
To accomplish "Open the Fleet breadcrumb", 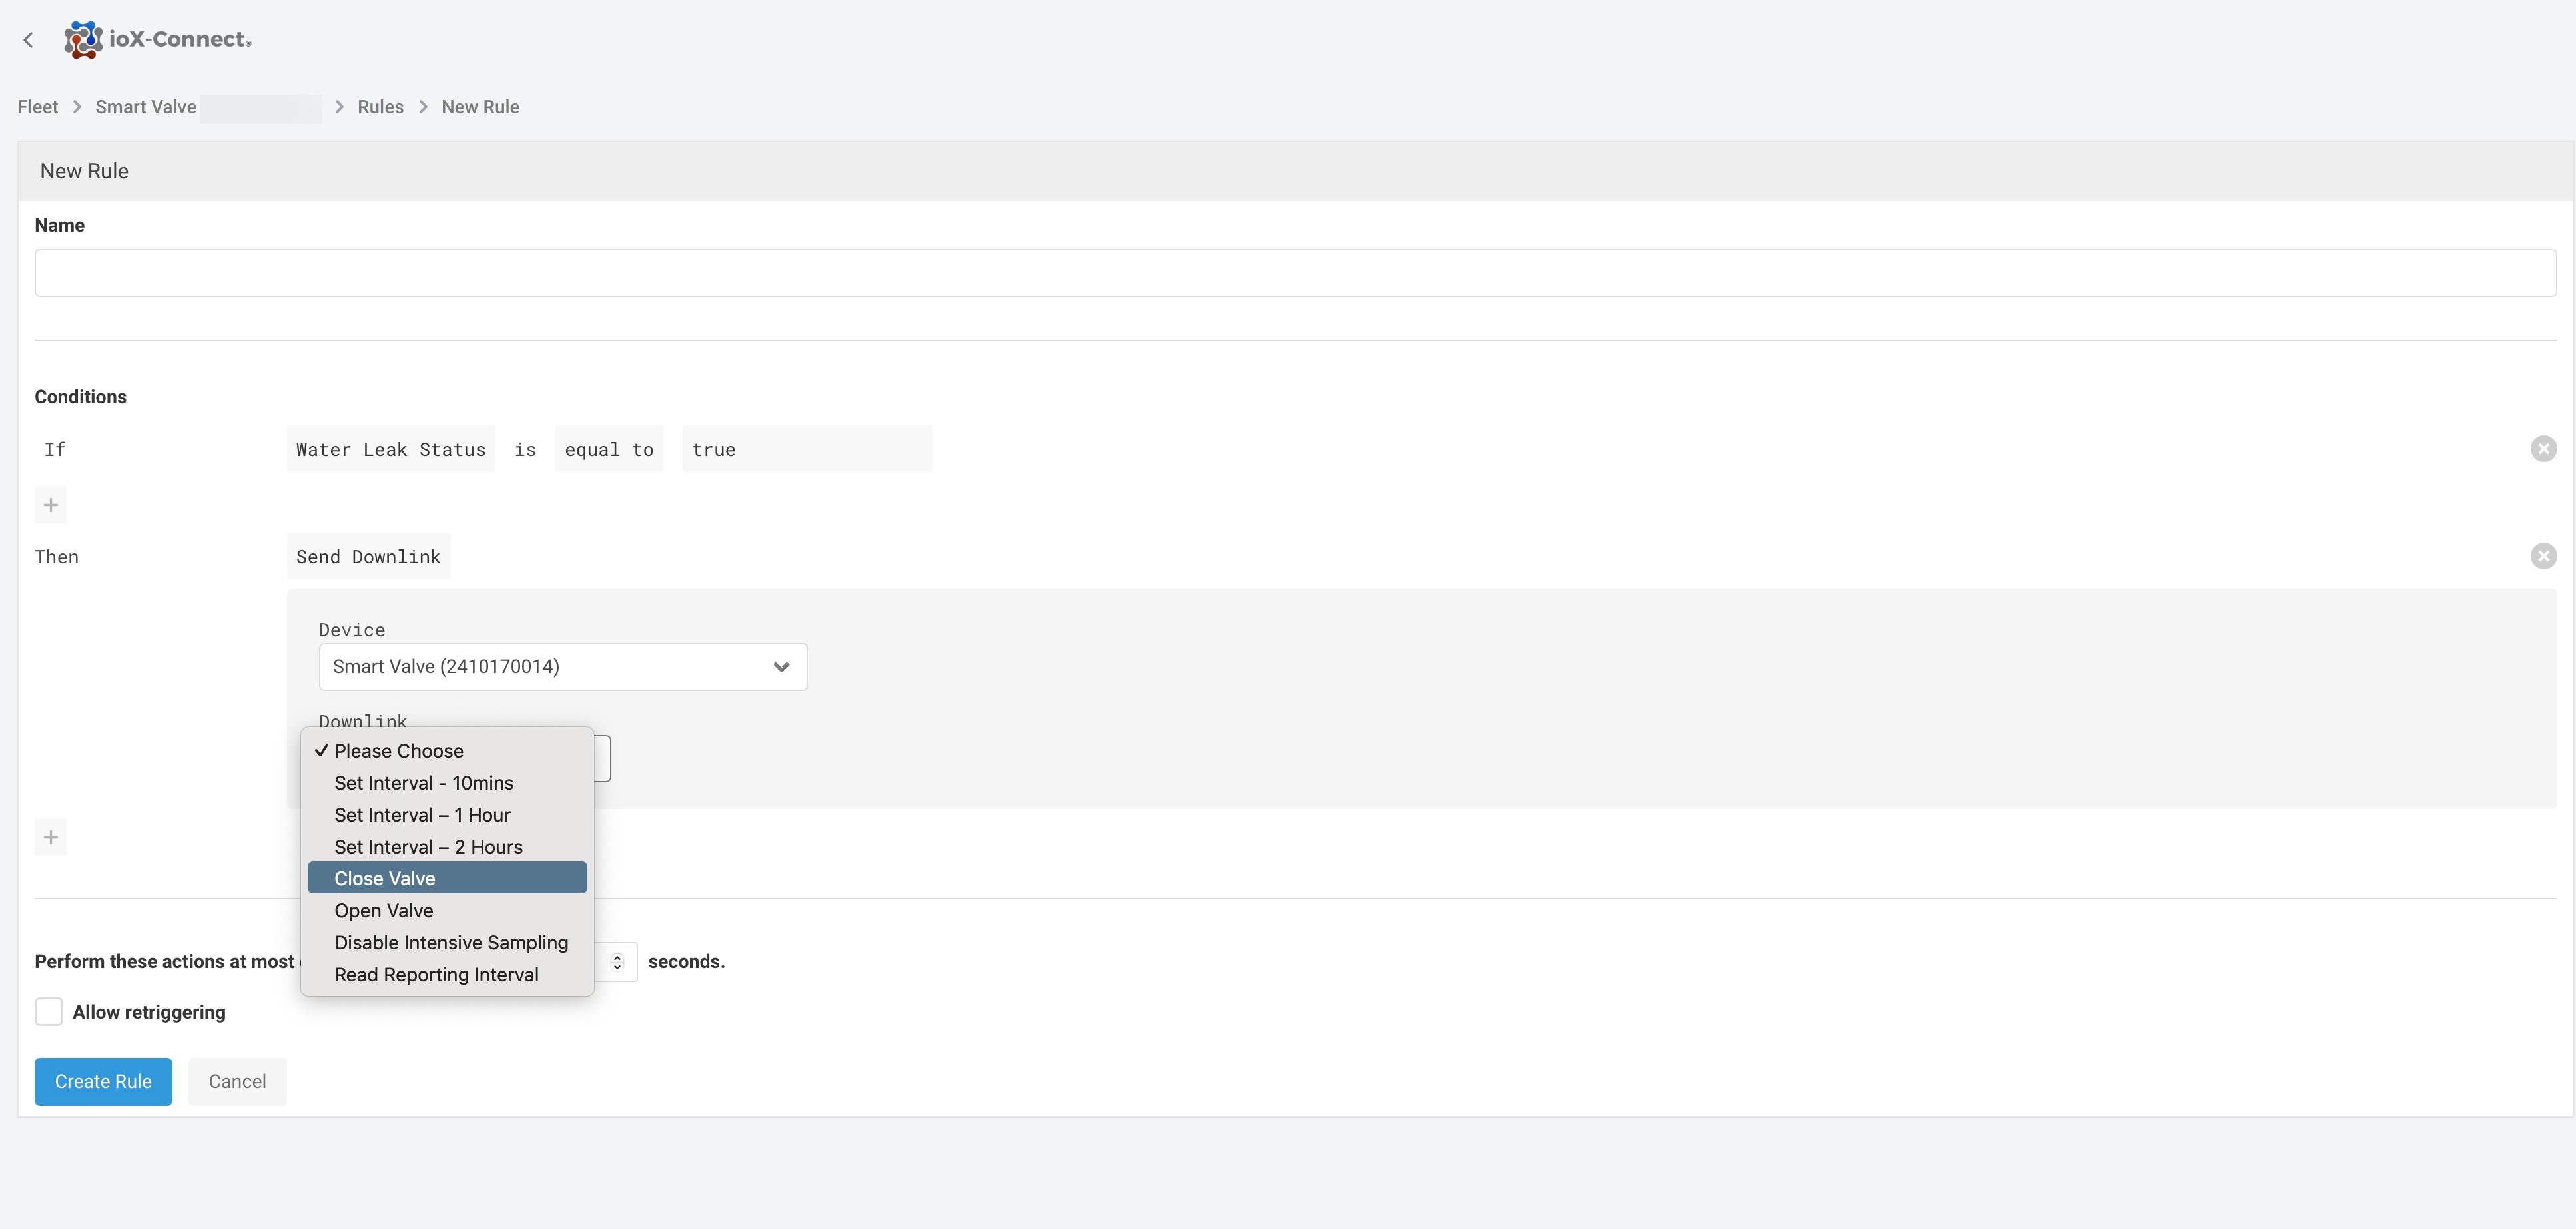I will tap(38, 107).
